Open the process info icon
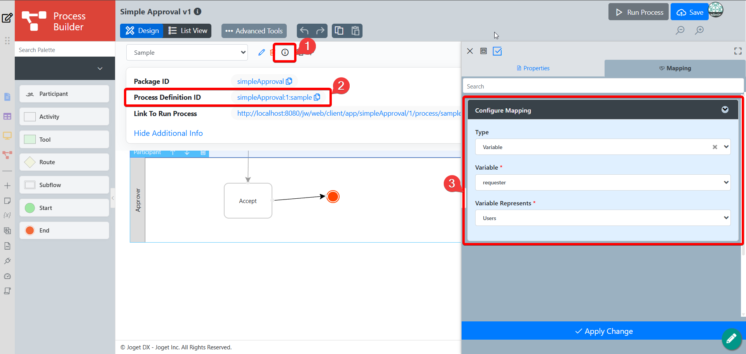Image resolution: width=746 pixels, height=354 pixels. click(x=285, y=52)
